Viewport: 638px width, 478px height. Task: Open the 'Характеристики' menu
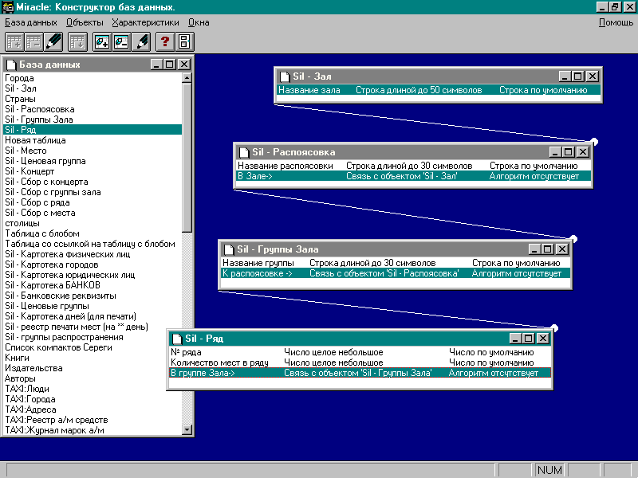(145, 22)
